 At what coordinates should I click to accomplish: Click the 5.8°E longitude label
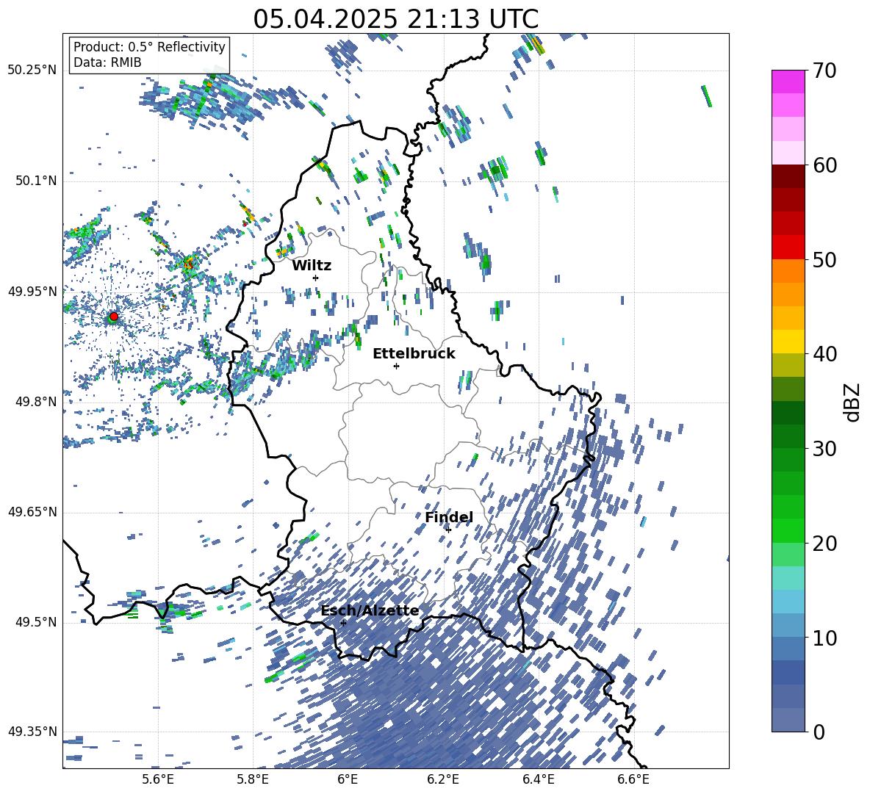pos(253,779)
